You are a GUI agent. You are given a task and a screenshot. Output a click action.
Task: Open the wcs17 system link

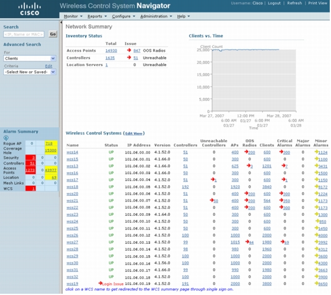[72, 180]
